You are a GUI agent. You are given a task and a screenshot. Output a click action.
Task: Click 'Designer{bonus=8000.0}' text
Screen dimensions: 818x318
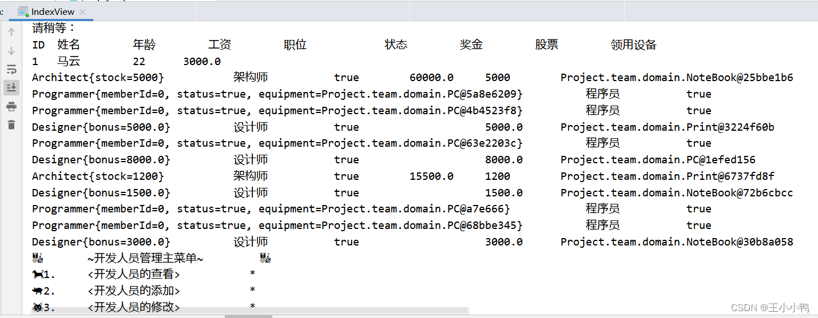point(101,160)
